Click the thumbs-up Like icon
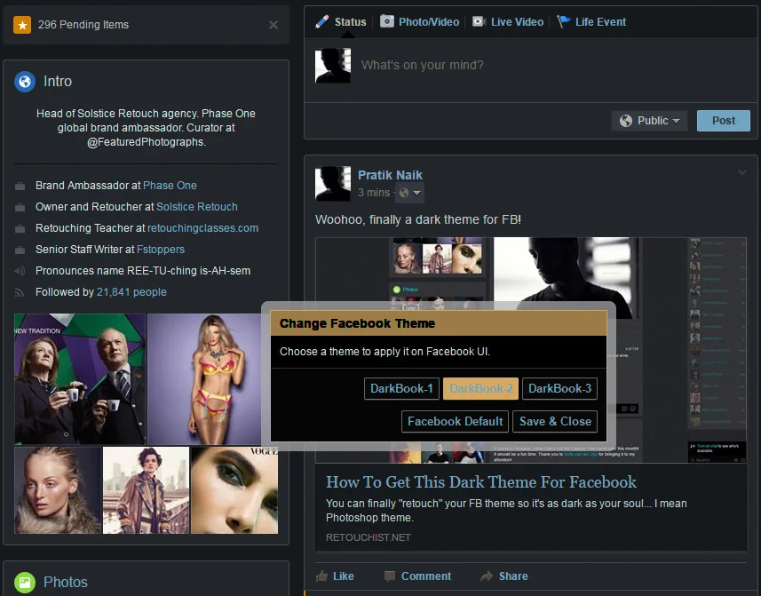The height and width of the screenshot is (596, 761). 321,576
